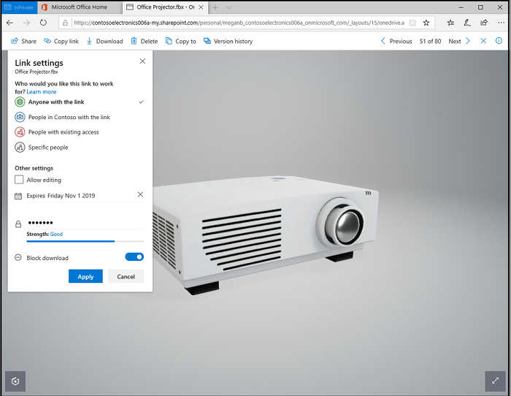The width and height of the screenshot is (511, 396).
Task: Open a new browser tab
Action: click(x=215, y=7)
